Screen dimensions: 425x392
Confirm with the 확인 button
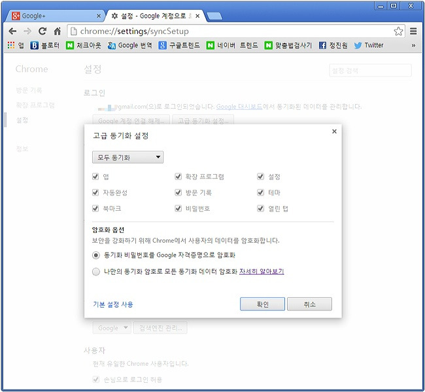click(262, 304)
